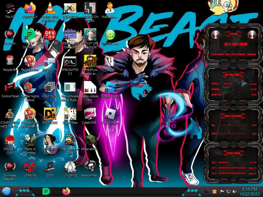Click the network tray icon
This screenshot has width=263, height=197.
click(x=228, y=191)
